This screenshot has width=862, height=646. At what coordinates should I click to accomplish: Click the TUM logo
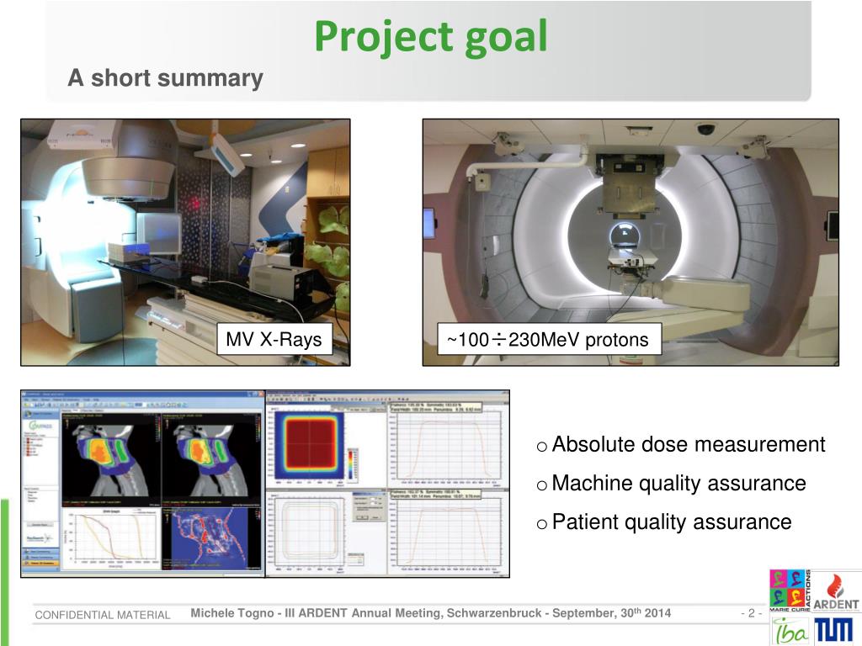(x=833, y=629)
